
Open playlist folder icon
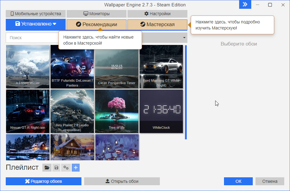coord(47,168)
